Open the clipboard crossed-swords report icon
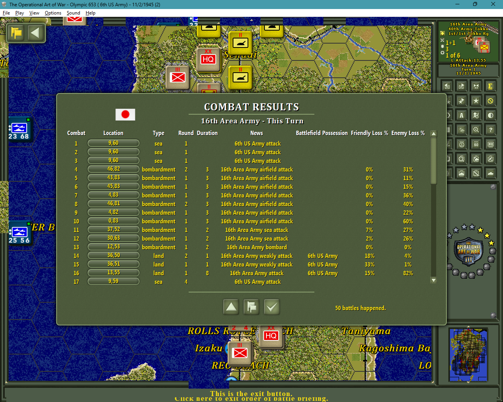The image size is (503, 402). tap(490, 159)
